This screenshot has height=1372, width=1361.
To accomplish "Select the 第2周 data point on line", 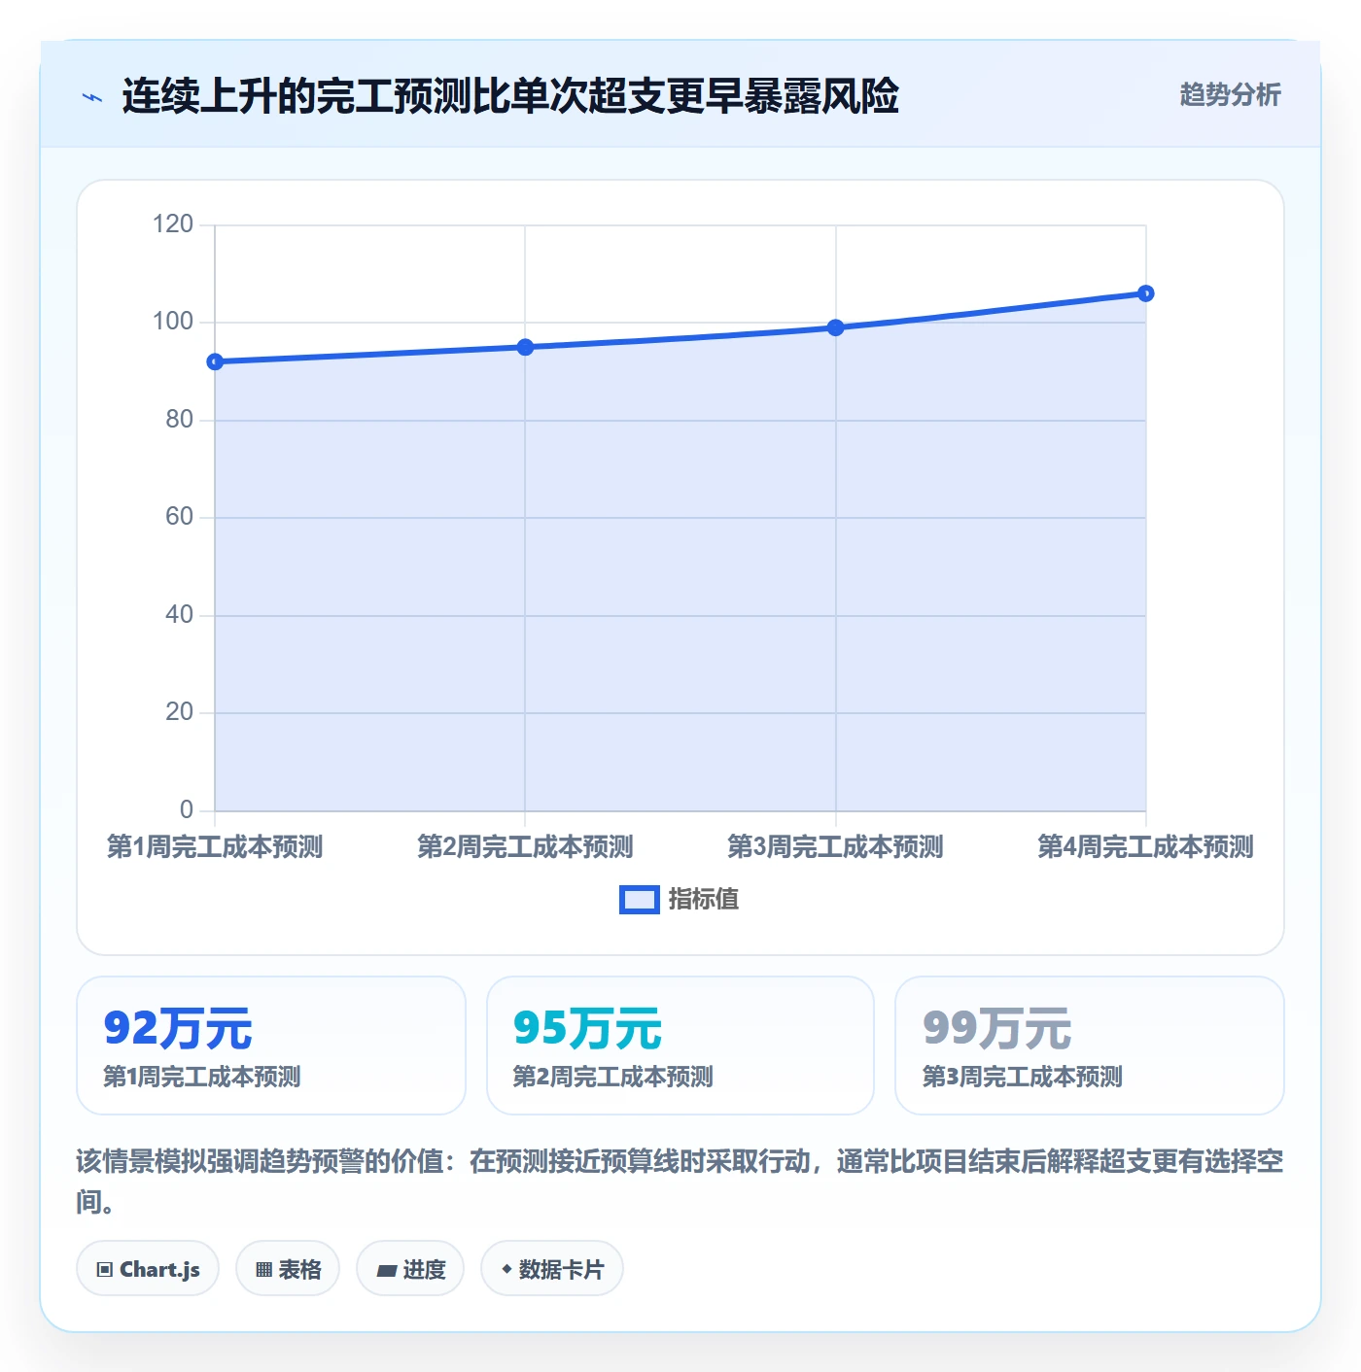I will coord(525,347).
